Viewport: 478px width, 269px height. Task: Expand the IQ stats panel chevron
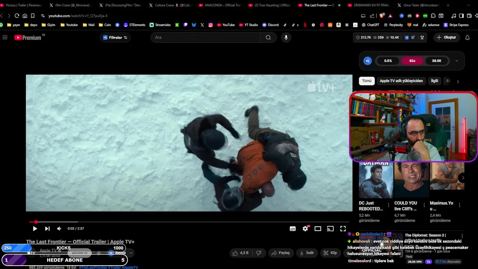pyautogui.click(x=456, y=61)
